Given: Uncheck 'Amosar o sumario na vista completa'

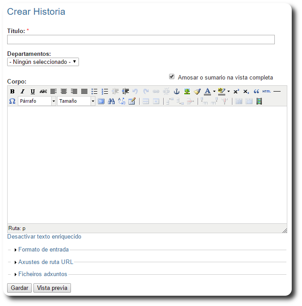Looking at the screenshot, I should 172,77.
